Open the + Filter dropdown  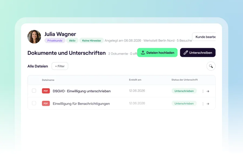[60, 66]
